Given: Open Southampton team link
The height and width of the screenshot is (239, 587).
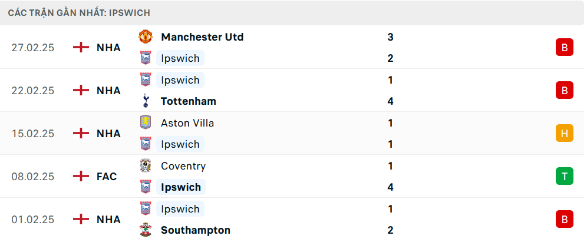Looking at the screenshot, I should coord(195,230).
